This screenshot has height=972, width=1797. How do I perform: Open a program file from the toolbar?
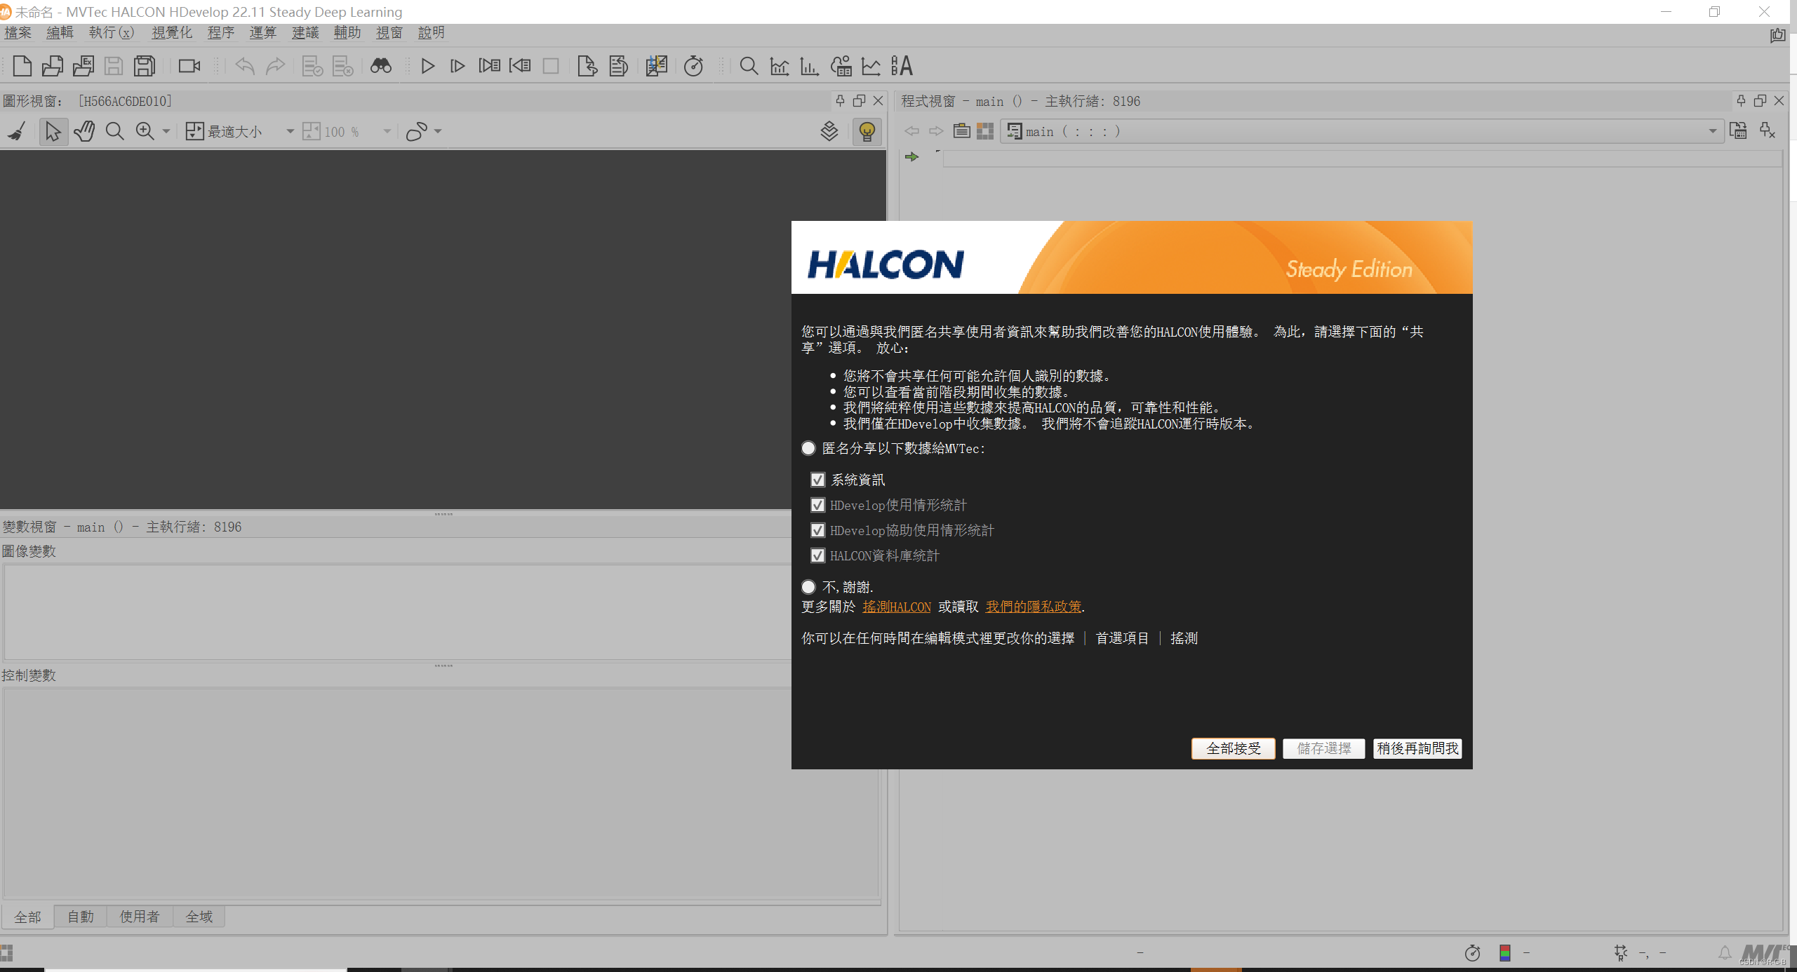[53, 66]
